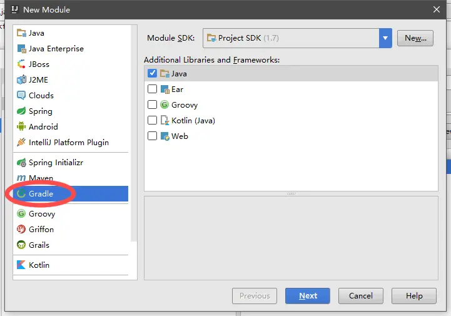Choose the Spring Initializr icon
Image resolution: width=451 pixels, height=316 pixels.
[x=21, y=163]
